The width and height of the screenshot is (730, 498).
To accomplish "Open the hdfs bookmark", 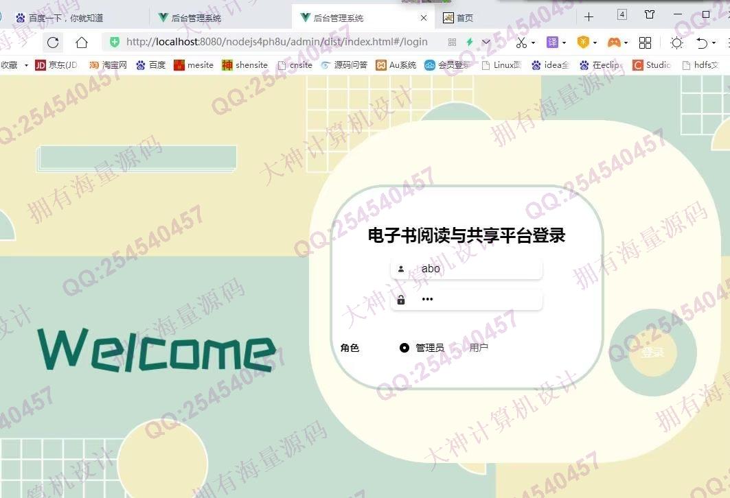I will [700, 65].
